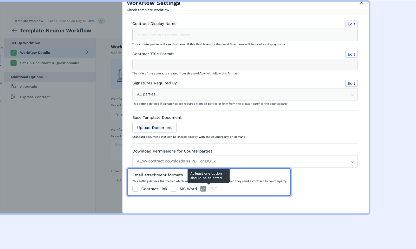Tick the MS Word checkbox

coord(174,189)
